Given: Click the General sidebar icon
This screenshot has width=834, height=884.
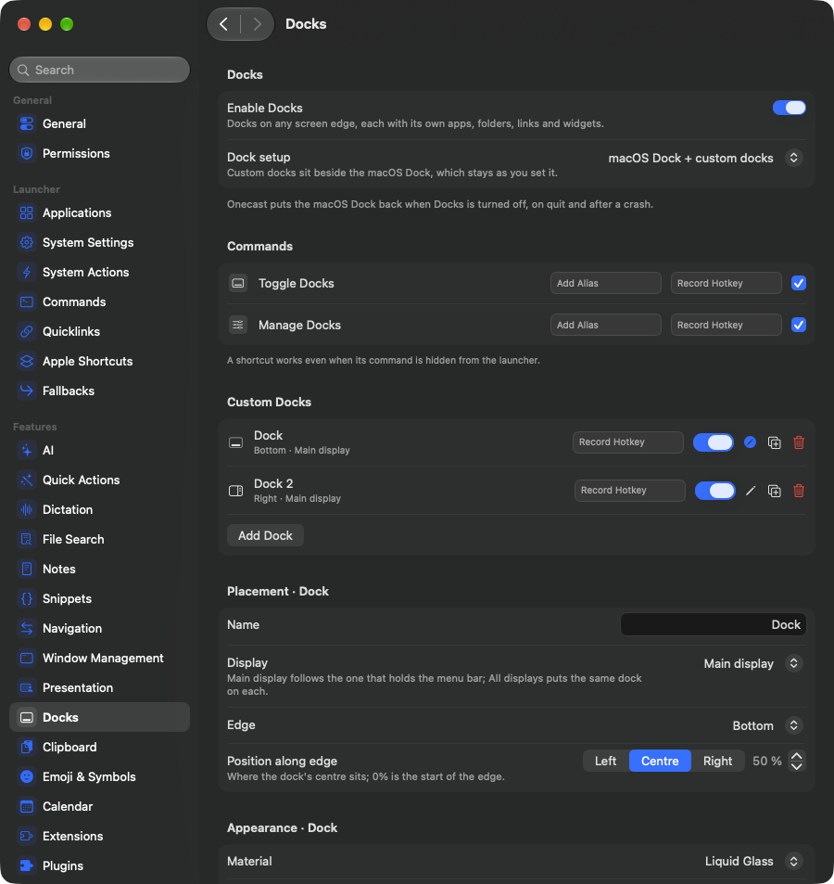Looking at the screenshot, I should (x=27, y=123).
